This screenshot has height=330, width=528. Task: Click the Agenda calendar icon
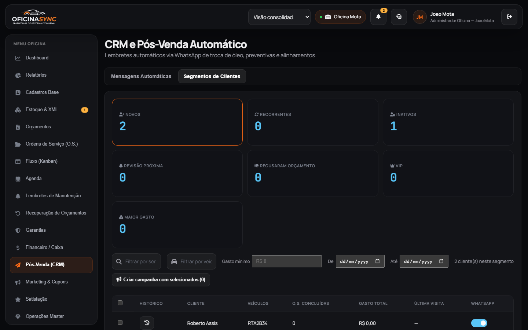(18, 179)
